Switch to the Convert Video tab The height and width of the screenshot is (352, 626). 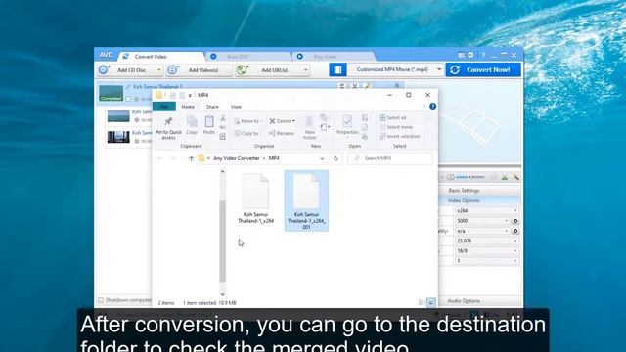tap(151, 57)
